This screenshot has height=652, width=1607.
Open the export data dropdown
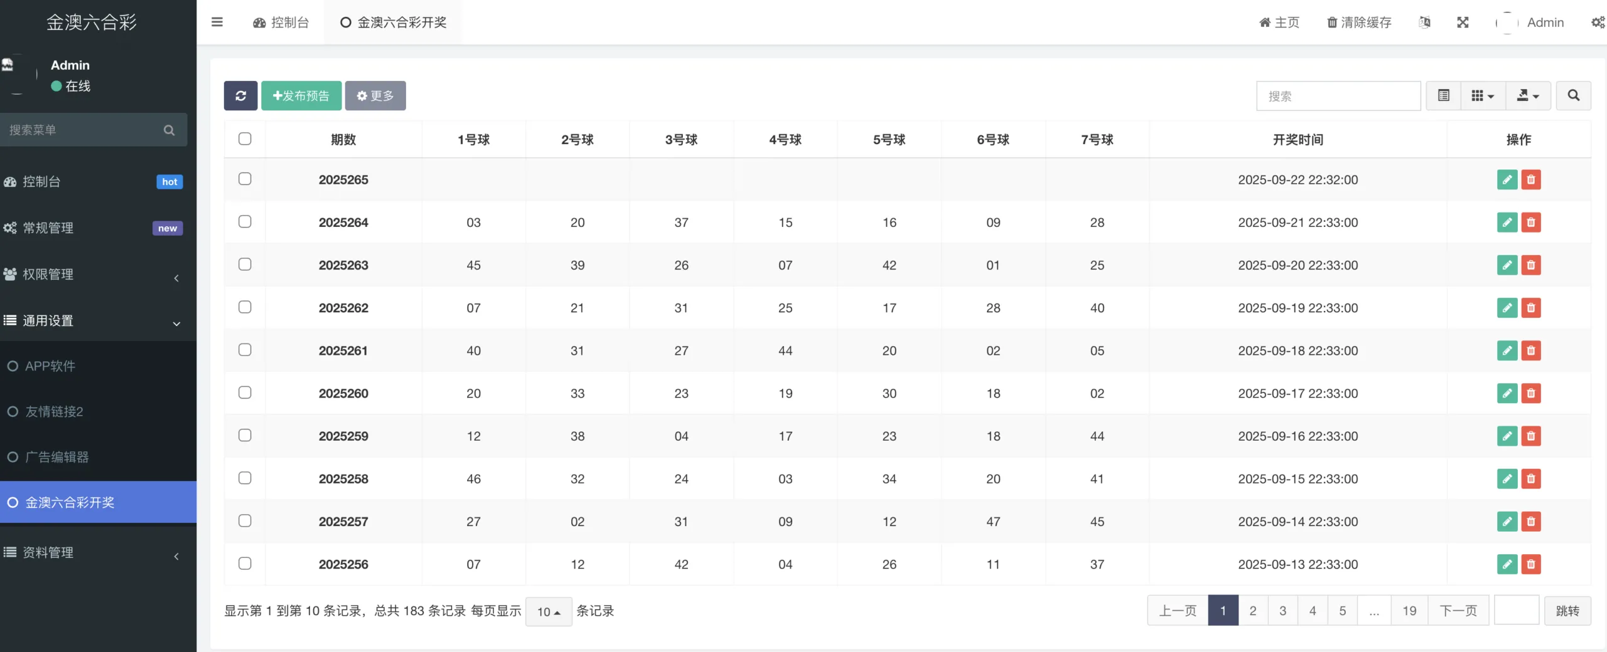tap(1528, 95)
